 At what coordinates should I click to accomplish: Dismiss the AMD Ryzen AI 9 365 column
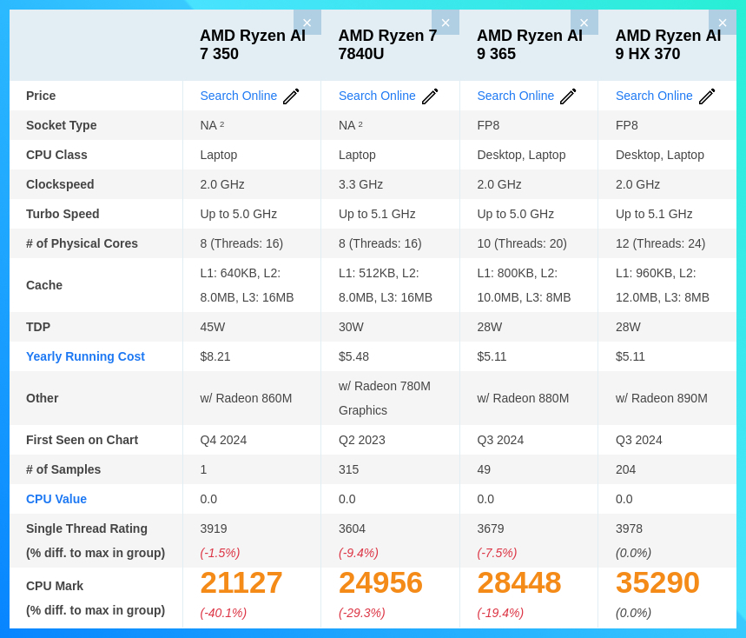click(584, 22)
